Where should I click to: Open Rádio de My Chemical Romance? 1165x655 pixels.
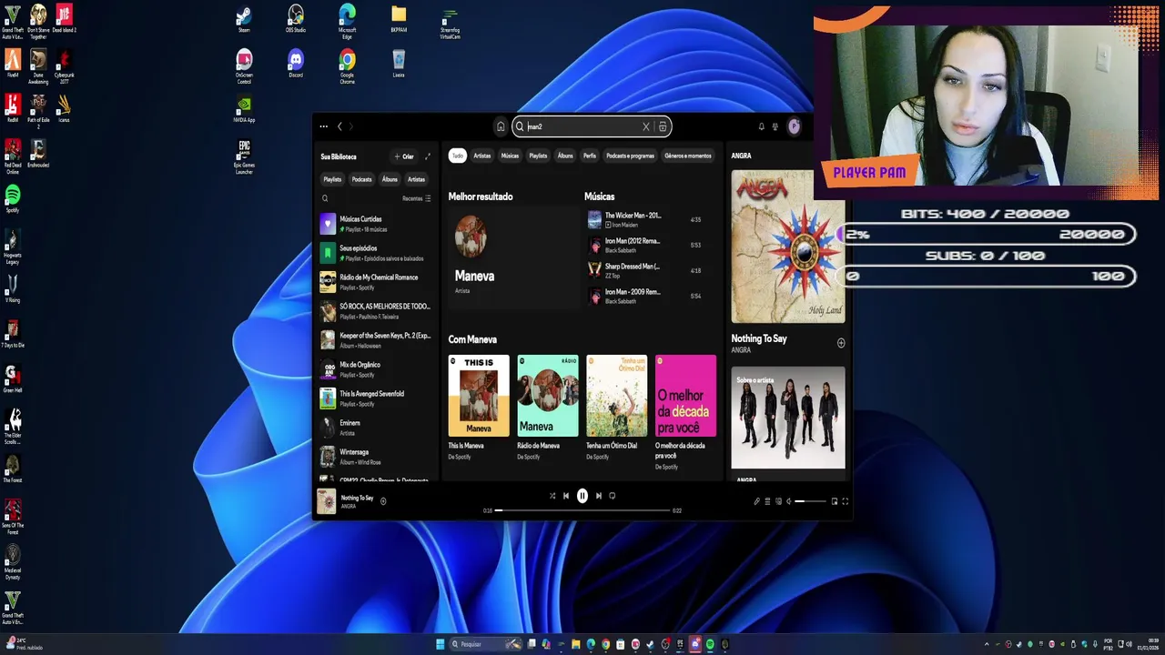(x=375, y=282)
